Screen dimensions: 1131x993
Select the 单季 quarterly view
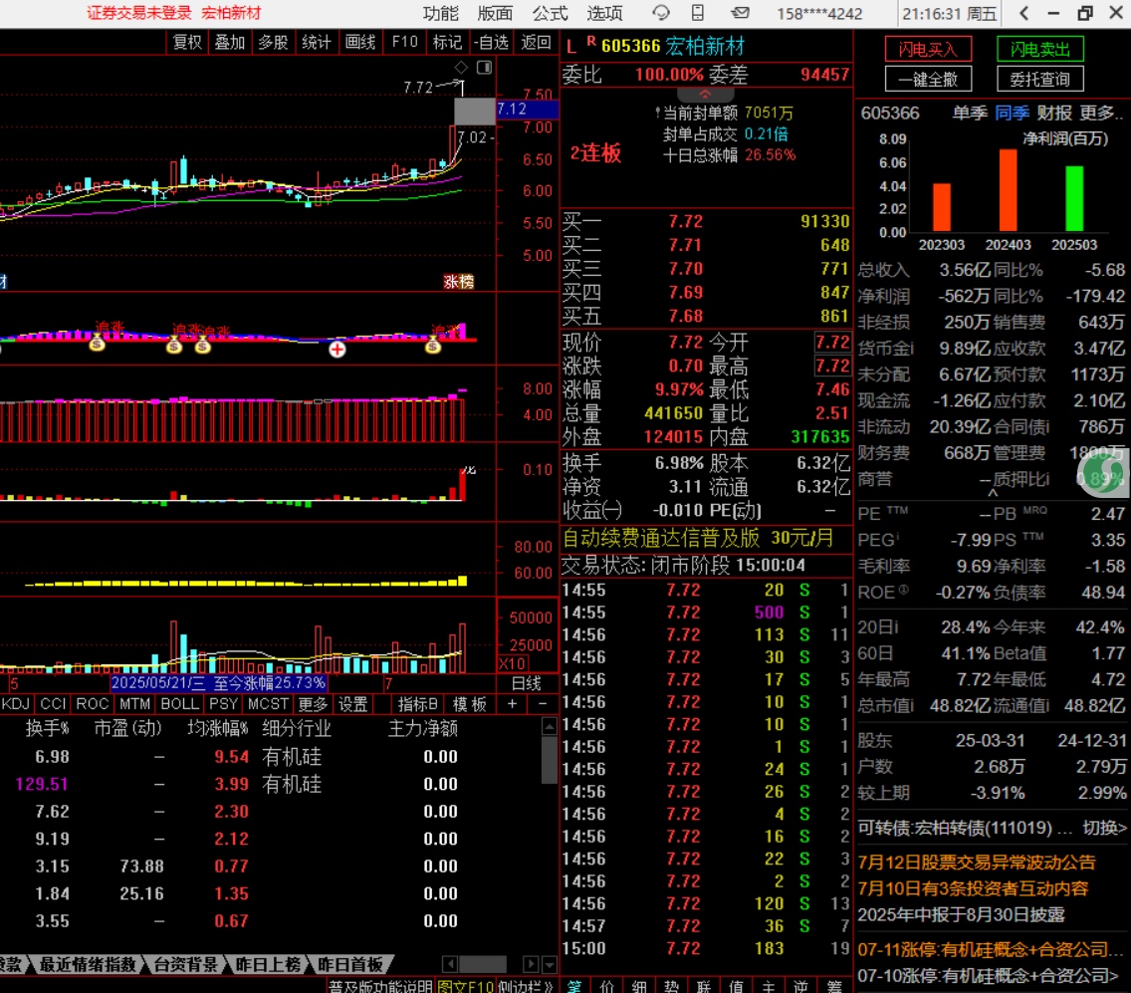(x=970, y=114)
